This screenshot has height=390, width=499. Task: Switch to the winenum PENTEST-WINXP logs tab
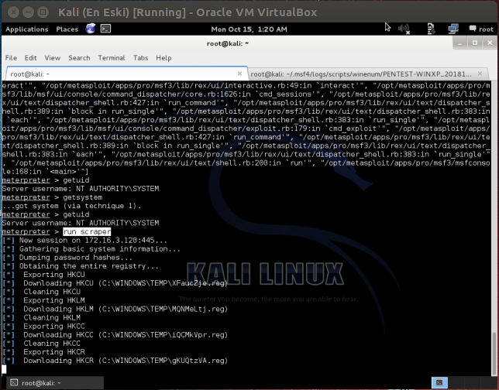pyautogui.click(x=367, y=74)
